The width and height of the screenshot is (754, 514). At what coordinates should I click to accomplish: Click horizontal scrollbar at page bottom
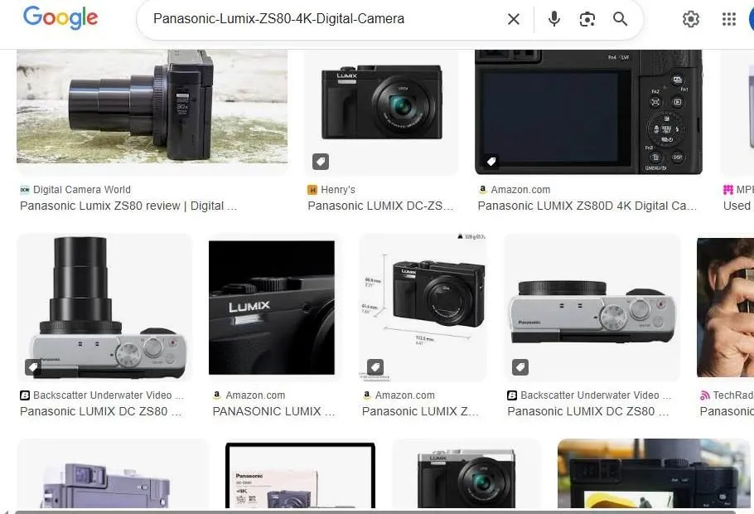point(375,512)
